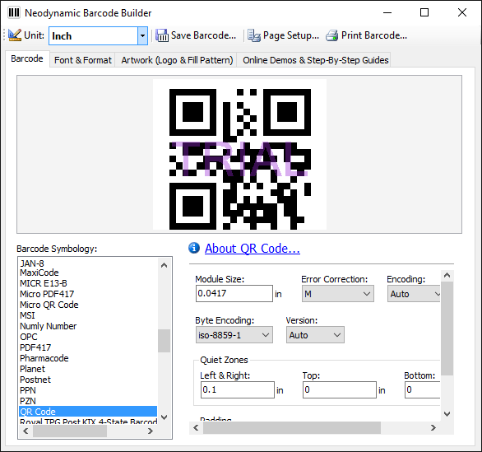482x452 pixels.
Task: Select PDF417 in the symbology list
Action: point(88,347)
